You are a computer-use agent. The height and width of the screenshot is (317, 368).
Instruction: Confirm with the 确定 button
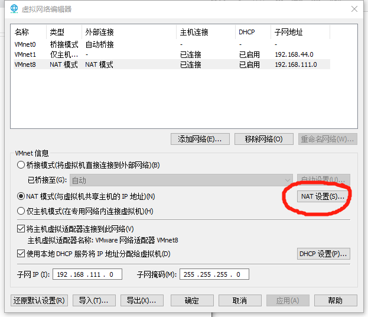coord(192,300)
